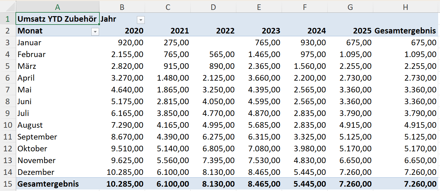Open the Monat filter dropdown

[x=95, y=32]
